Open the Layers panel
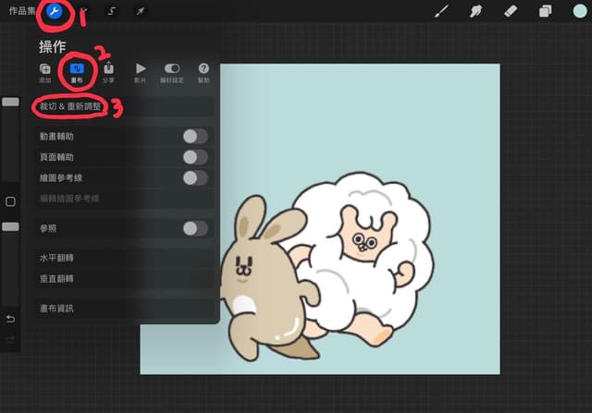Screen dimensions: 592x413 tap(544, 11)
